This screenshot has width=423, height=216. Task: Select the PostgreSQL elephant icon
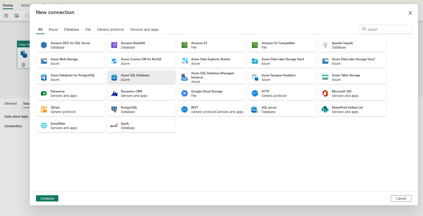pos(114,110)
